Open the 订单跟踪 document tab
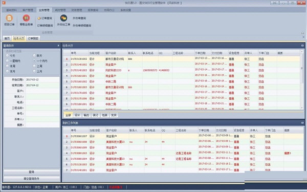 click(33, 38)
